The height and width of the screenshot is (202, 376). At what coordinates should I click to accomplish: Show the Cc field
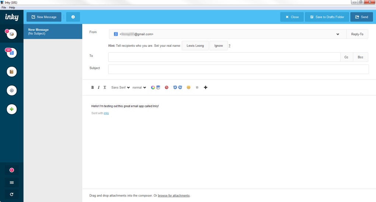pyautogui.click(x=346, y=57)
